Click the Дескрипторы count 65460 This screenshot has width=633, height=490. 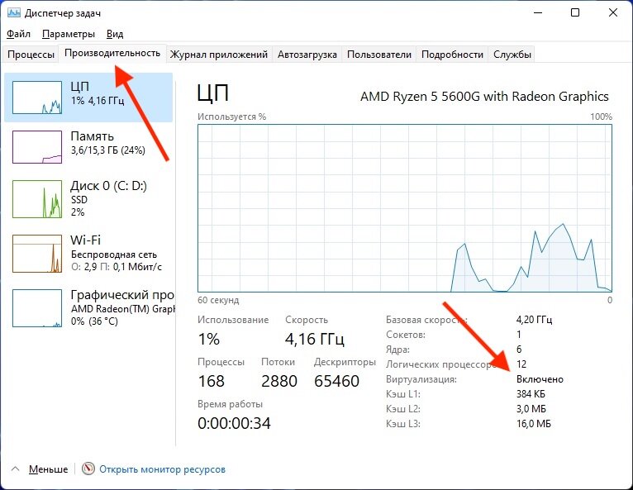point(336,381)
